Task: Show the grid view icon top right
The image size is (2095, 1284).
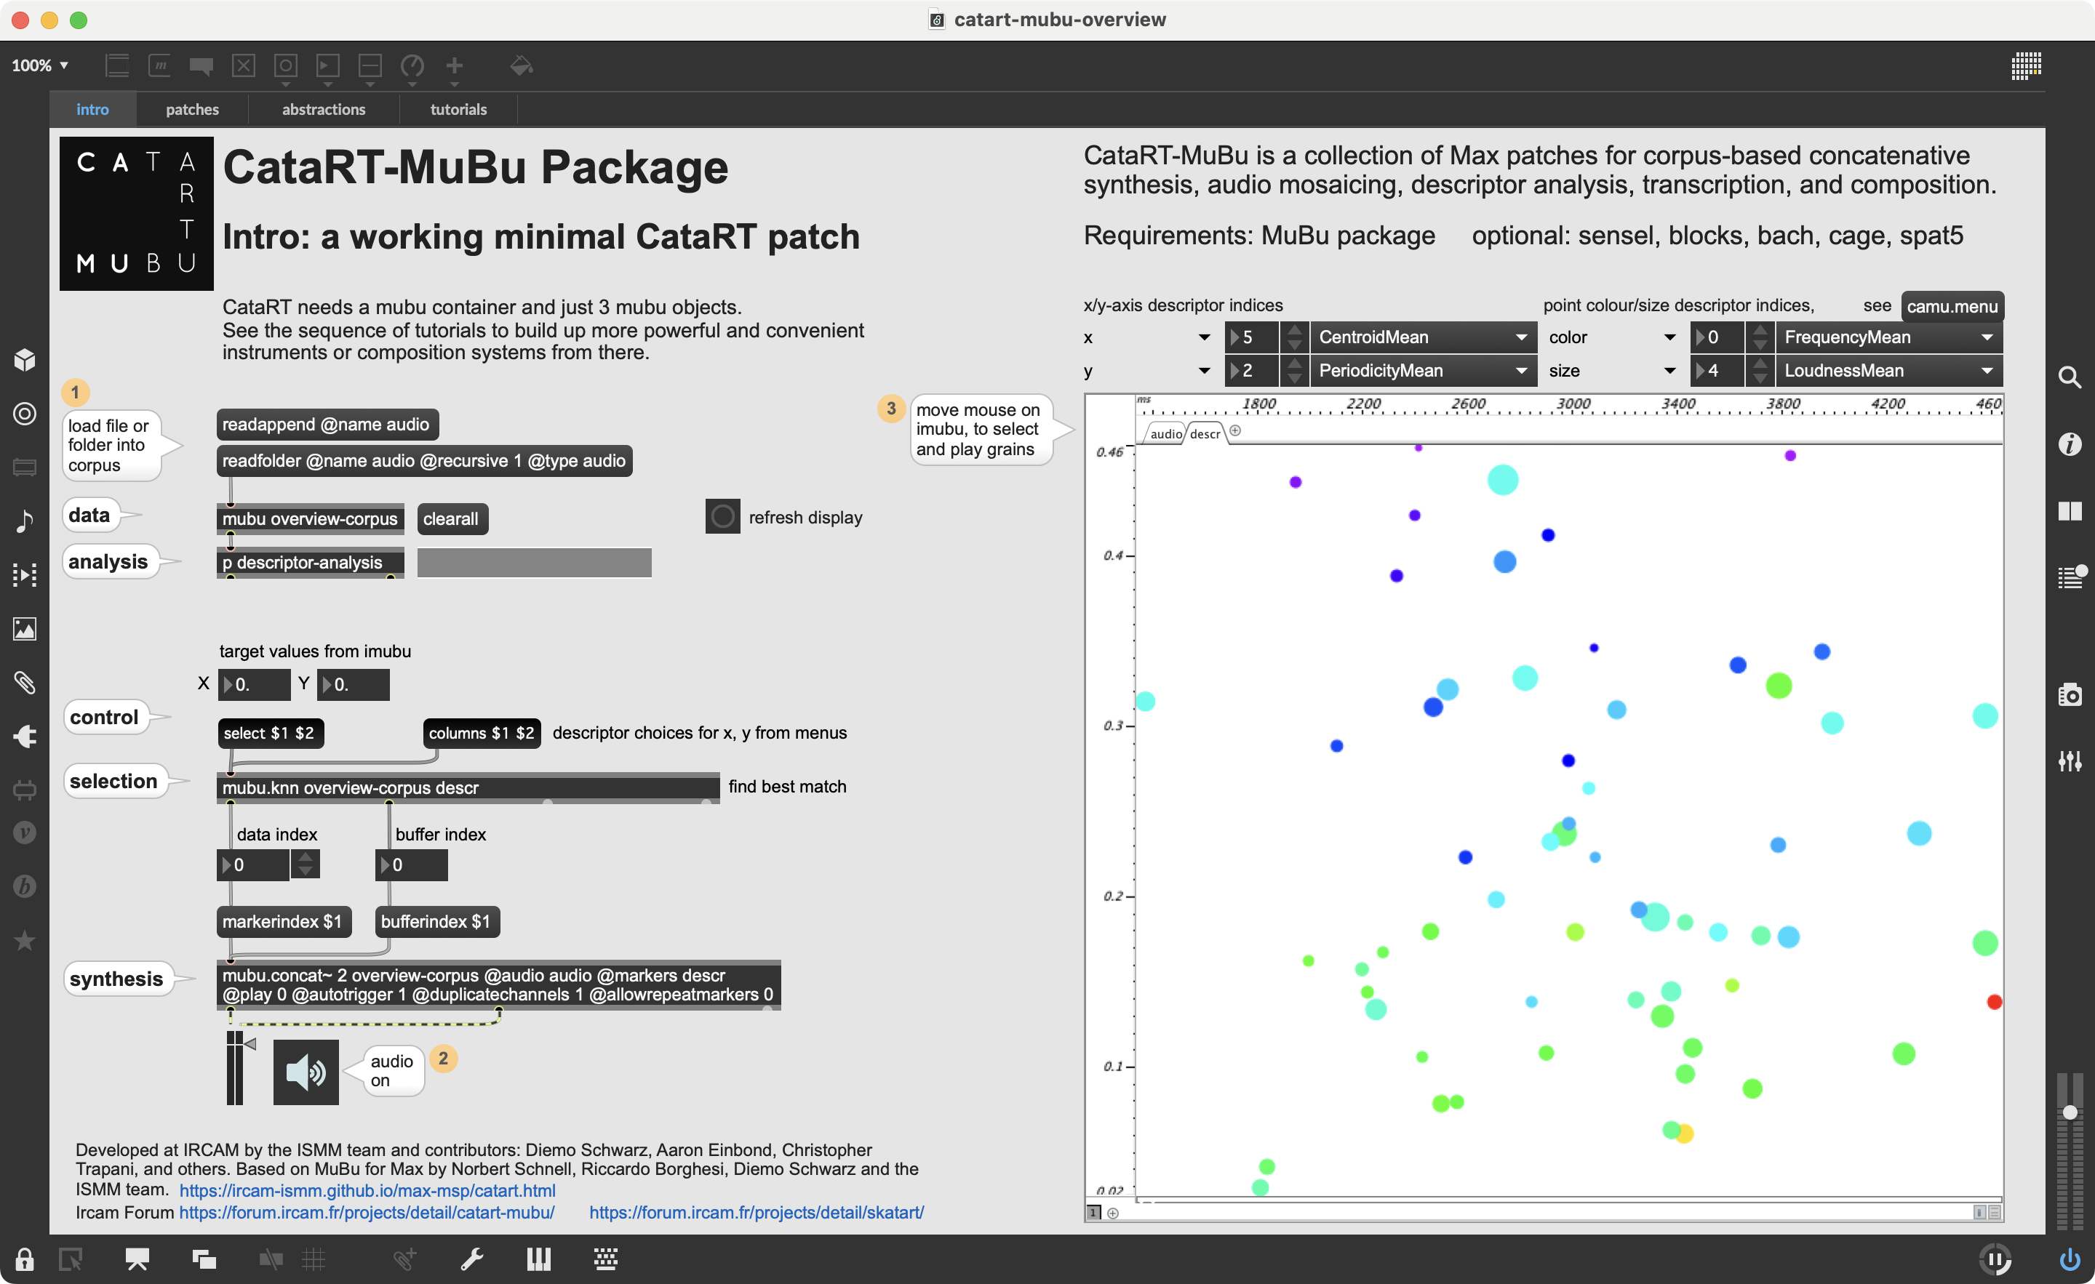Action: 2026,65
